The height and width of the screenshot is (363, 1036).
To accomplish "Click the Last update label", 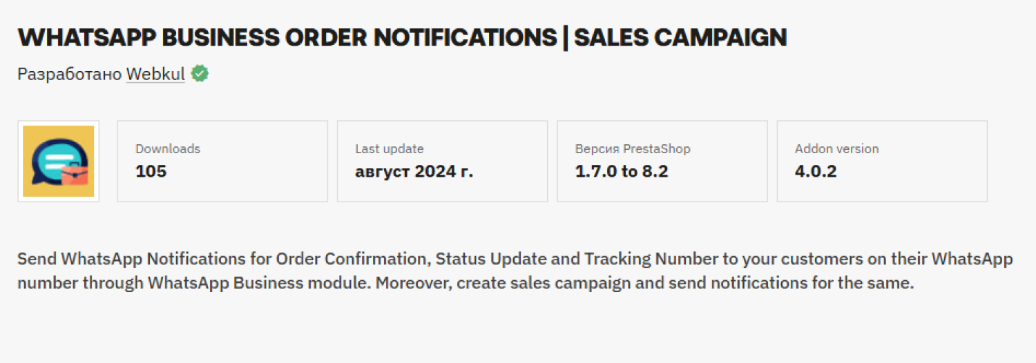I will coord(390,148).
